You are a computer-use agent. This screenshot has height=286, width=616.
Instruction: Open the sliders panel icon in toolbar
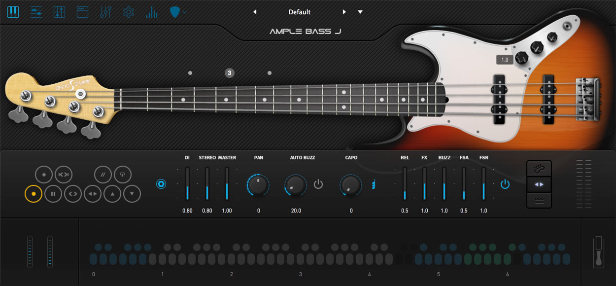36,12
